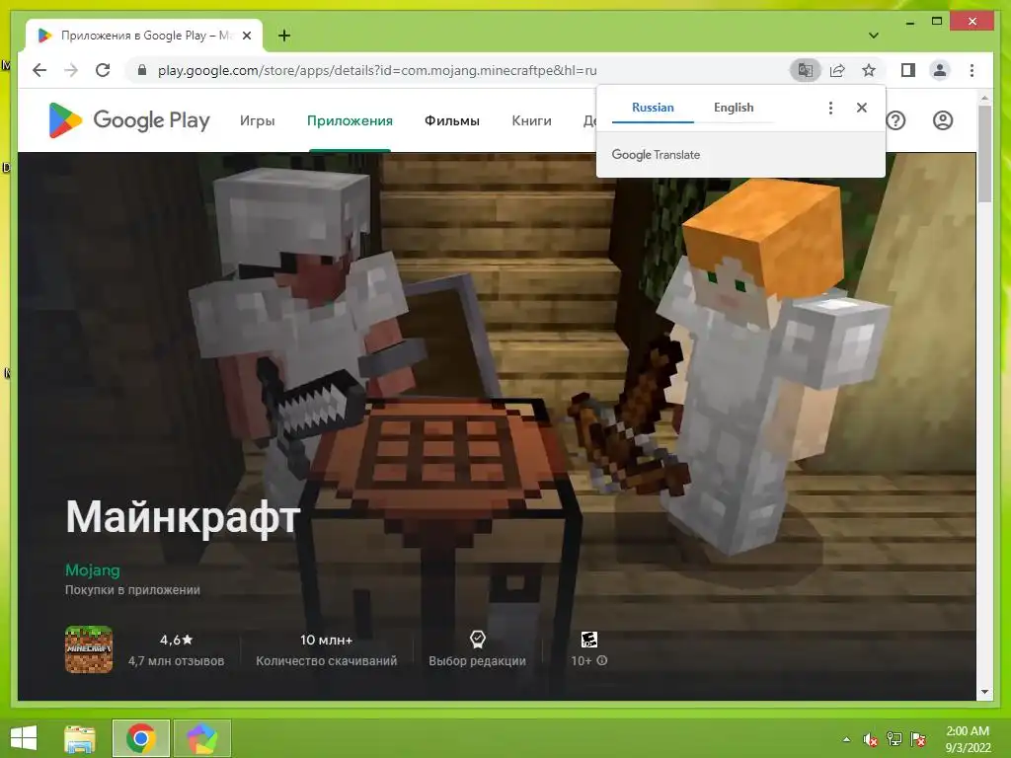Viewport: 1011px width, 758px height.
Task: Bookmark this page with the star icon
Action: pyautogui.click(x=869, y=70)
